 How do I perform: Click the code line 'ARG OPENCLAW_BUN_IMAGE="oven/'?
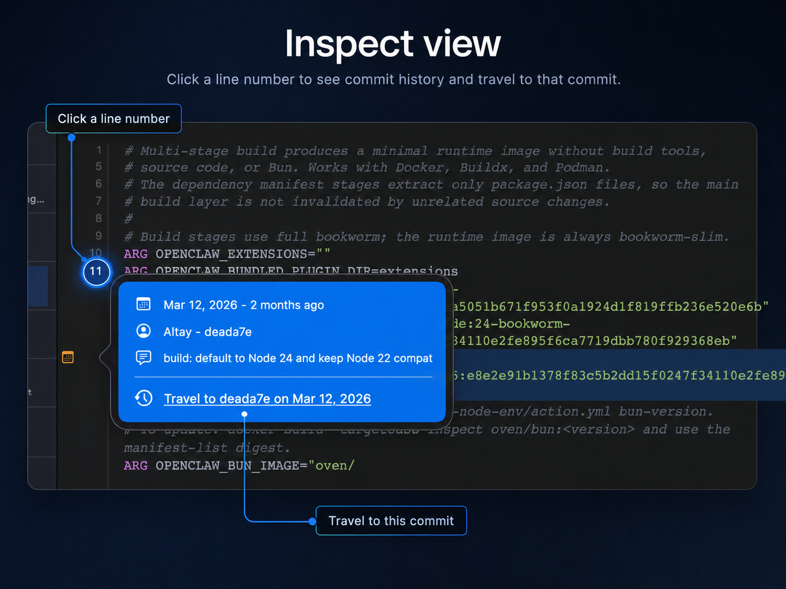[239, 465]
